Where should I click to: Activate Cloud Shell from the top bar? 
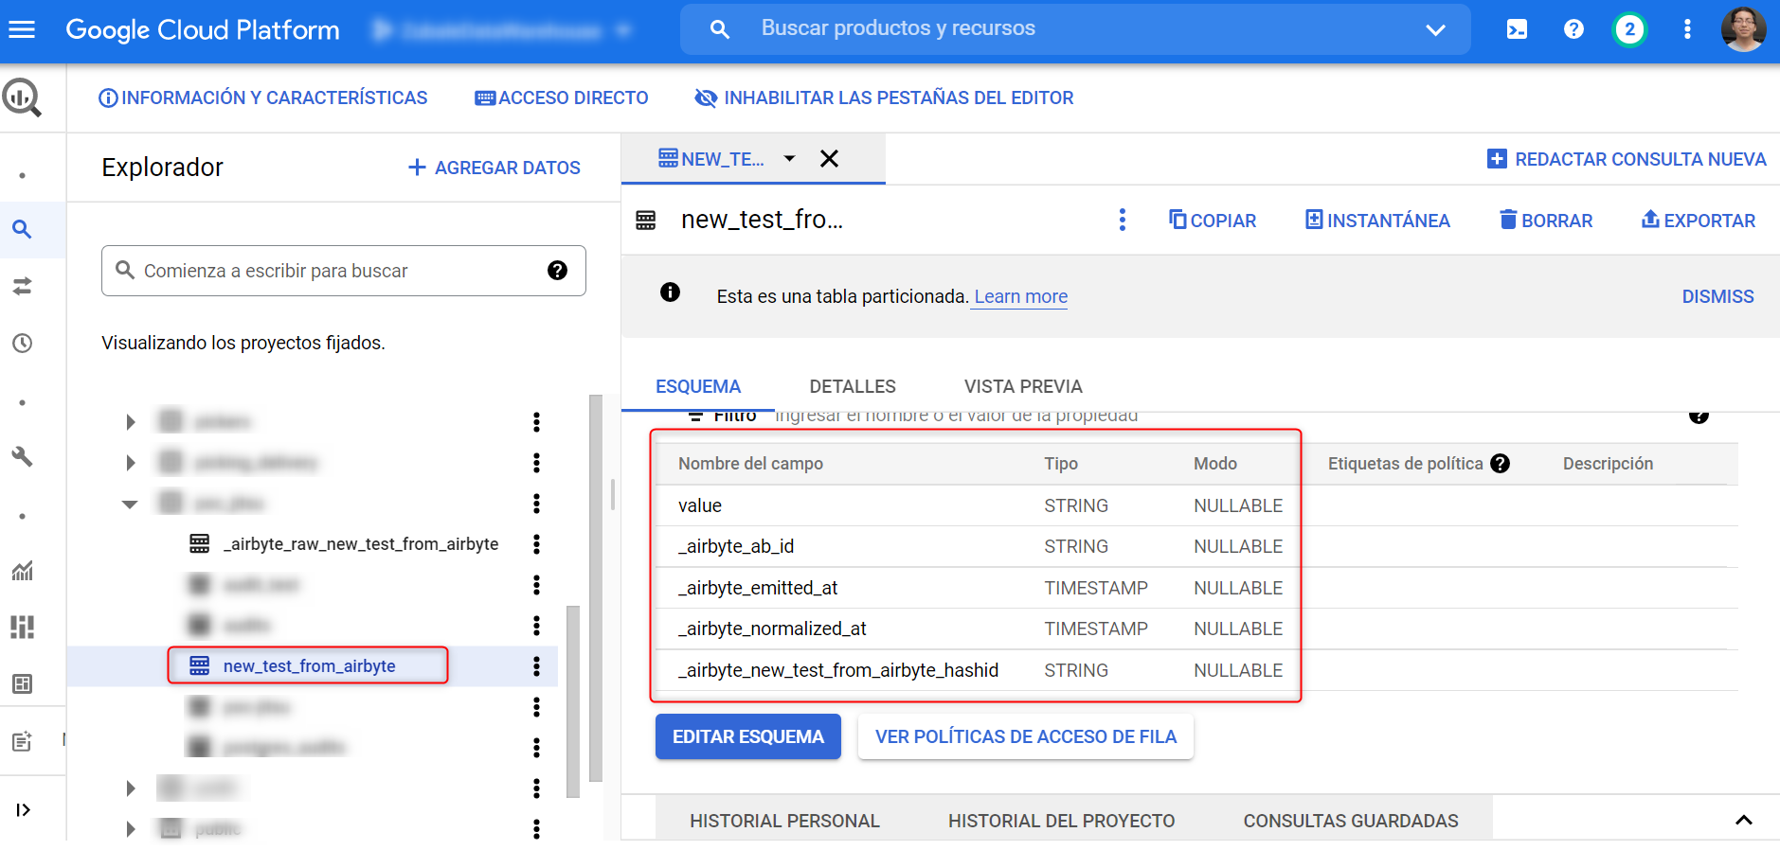[1517, 29]
